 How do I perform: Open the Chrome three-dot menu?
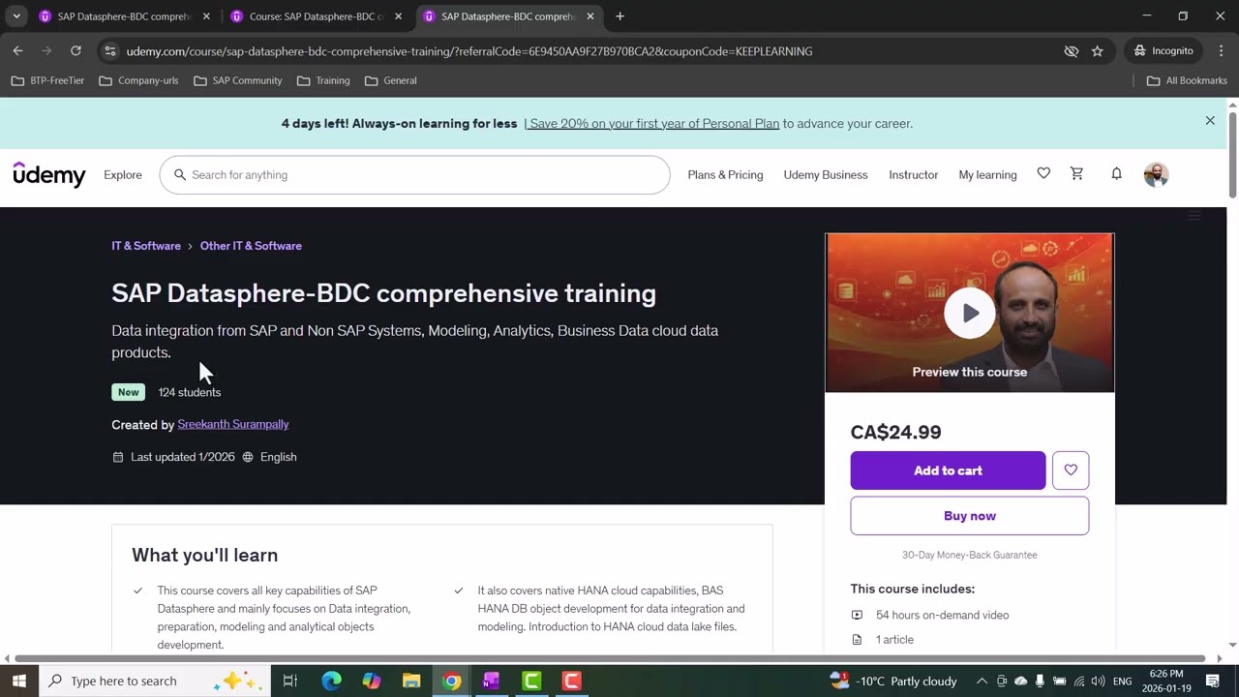coord(1221,50)
